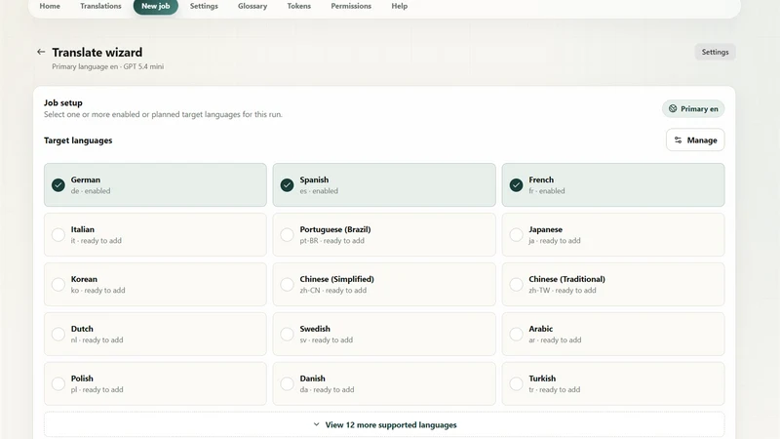Click the sliders icon on the Manage button
The image size is (780, 439).
[x=678, y=140]
